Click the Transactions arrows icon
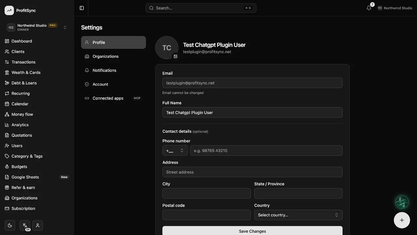Viewport: 417px width, 235px height. tap(7, 62)
